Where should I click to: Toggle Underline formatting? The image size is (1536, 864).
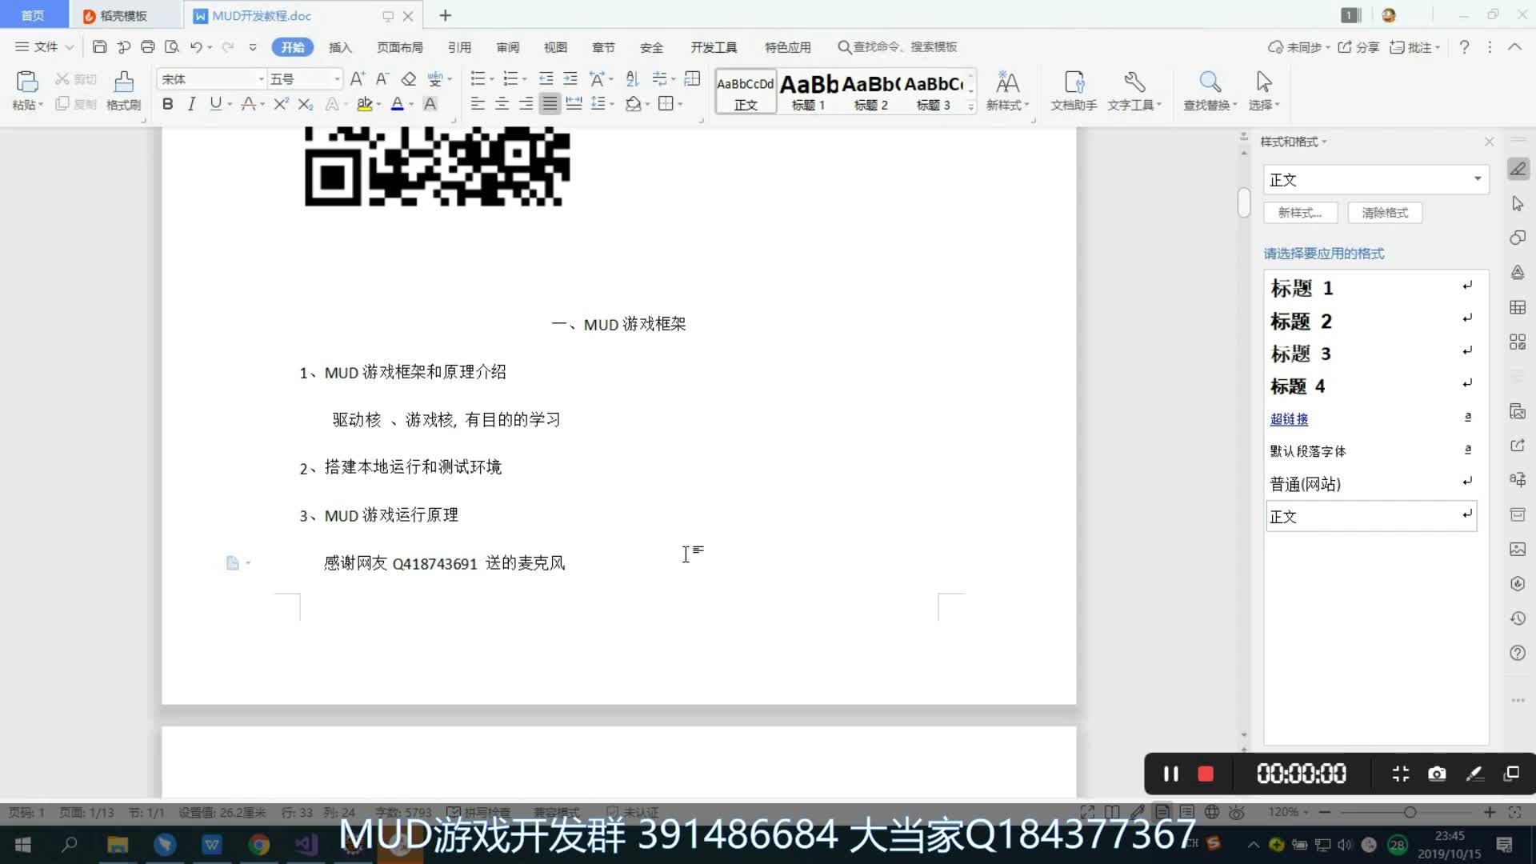(x=215, y=104)
